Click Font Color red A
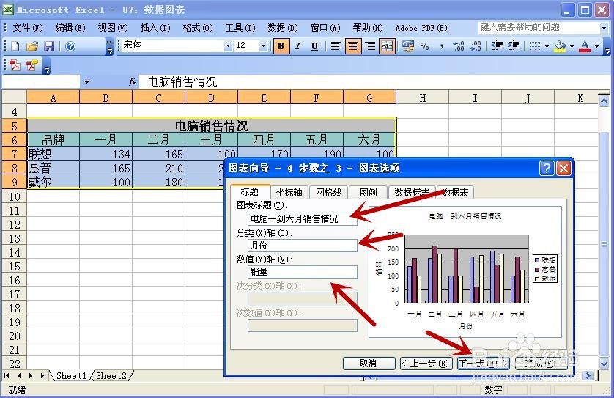The width and height of the screenshot is (614, 398). (x=585, y=46)
